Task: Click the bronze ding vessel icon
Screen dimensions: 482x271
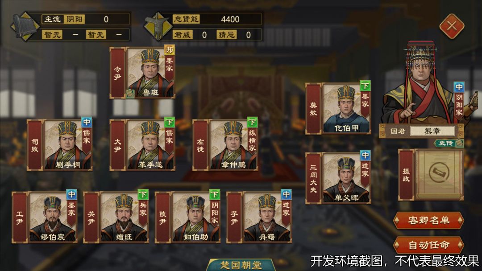Action: (158, 26)
